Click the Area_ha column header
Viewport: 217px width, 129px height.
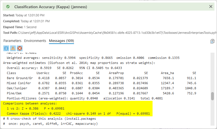(167, 73)
